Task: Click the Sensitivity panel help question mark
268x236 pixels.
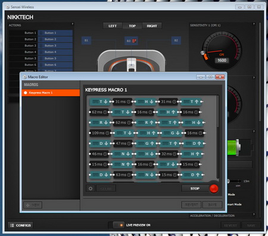Action: (x=254, y=24)
